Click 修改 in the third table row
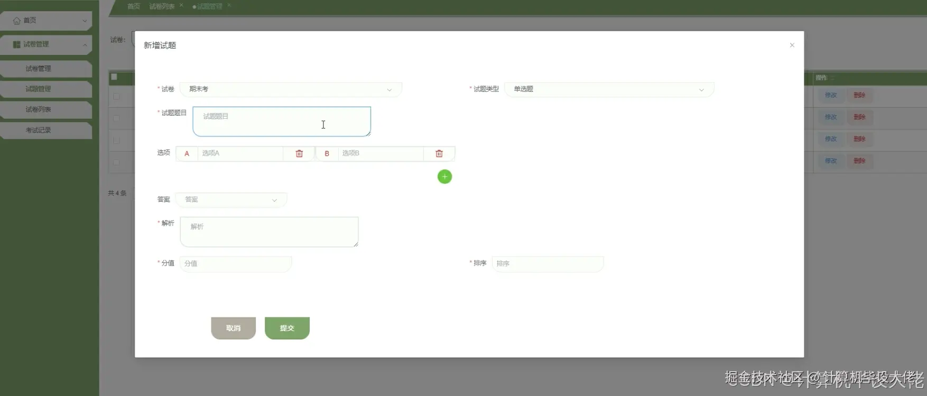The height and width of the screenshot is (396, 927). [831, 139]
